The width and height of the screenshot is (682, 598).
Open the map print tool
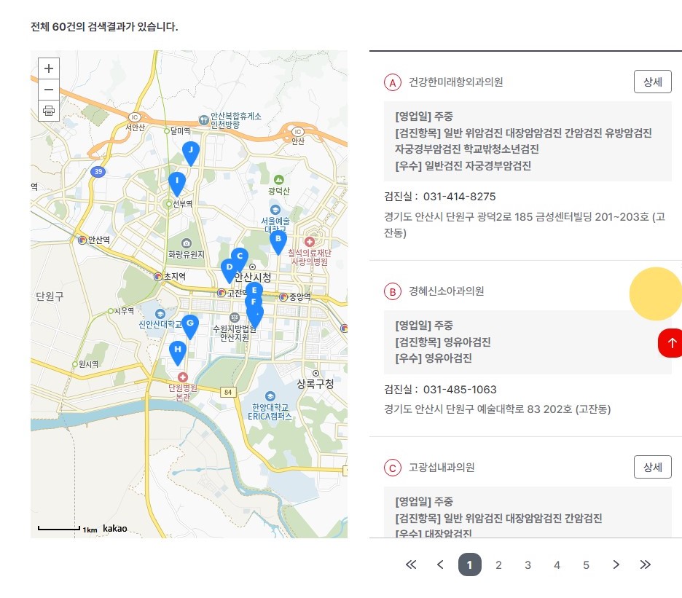[48, 111]
